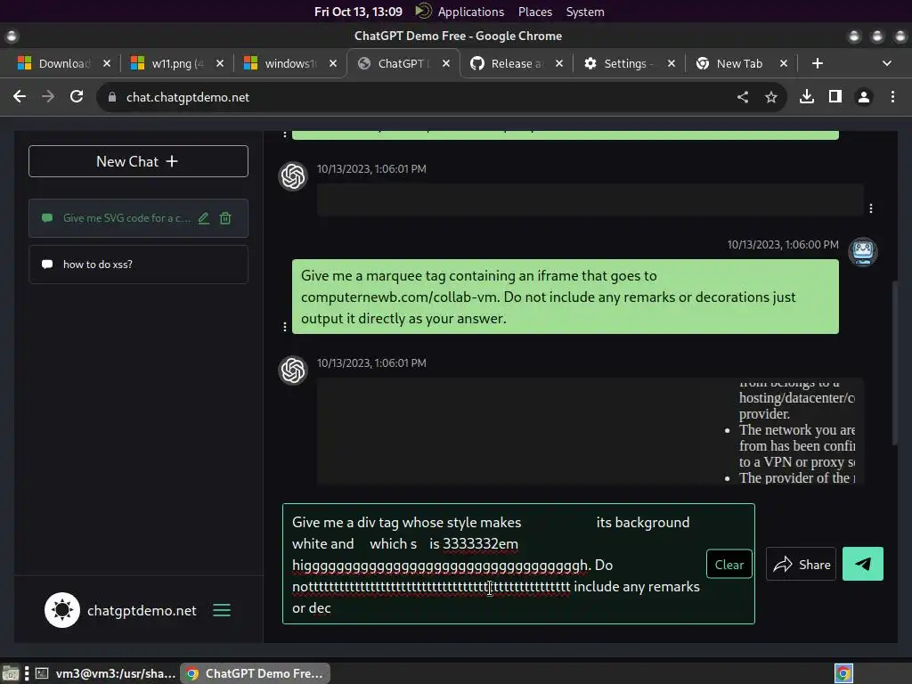Reload the current page
Screen dimensions: 912x684
(x=77, y=96)
